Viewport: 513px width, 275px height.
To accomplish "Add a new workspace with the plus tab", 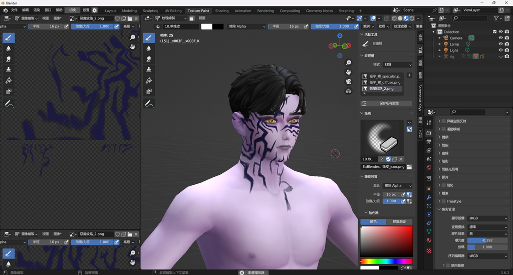I will tap(360, 11).
